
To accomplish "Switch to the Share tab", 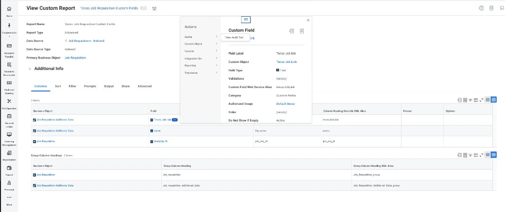I will coord(126,86).
